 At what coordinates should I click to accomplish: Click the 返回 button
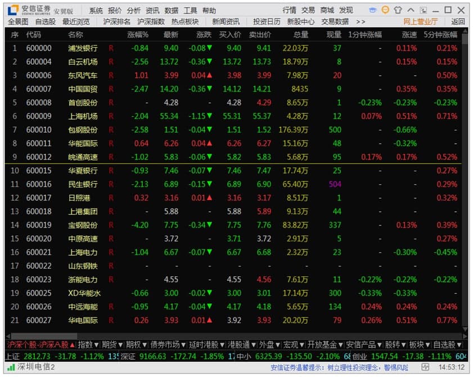458,22
